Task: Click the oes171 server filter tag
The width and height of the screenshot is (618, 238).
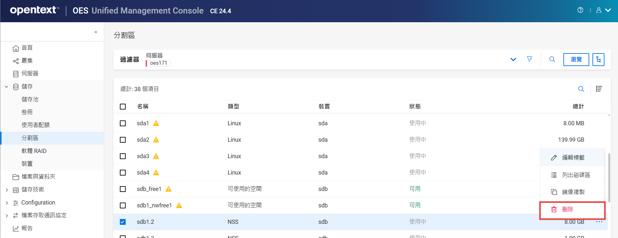Action: pos(158,63)
